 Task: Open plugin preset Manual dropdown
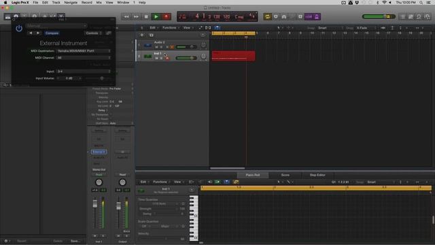coord(56,26)
